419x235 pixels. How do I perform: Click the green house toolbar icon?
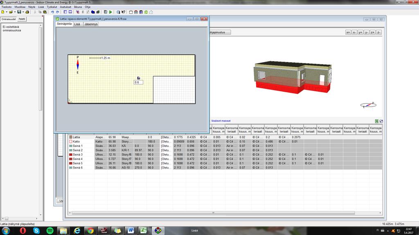146,12
